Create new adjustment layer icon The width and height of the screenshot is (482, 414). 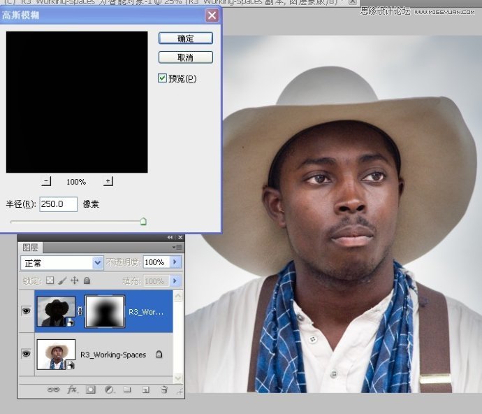(x=109, y=390)
